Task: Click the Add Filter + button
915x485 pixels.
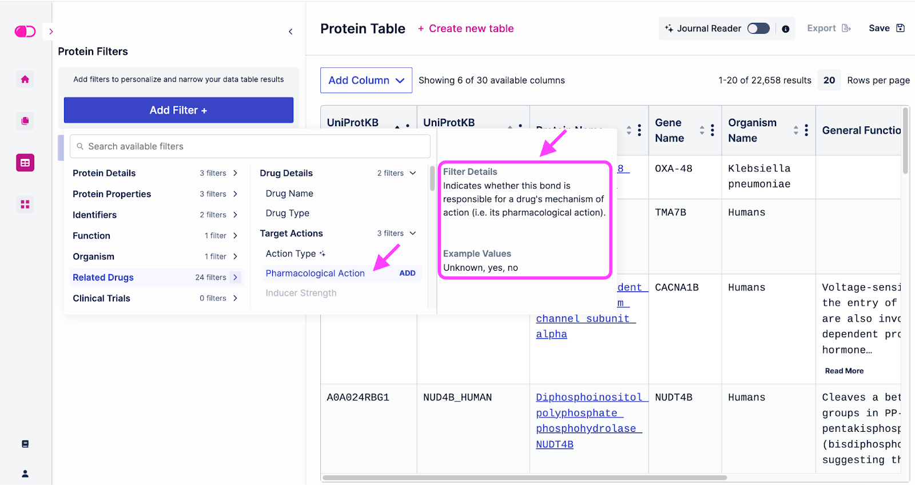Action: click(178, 110)
